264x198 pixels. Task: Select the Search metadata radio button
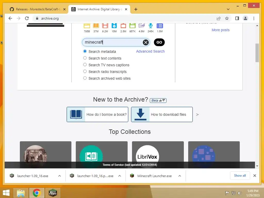85,51
